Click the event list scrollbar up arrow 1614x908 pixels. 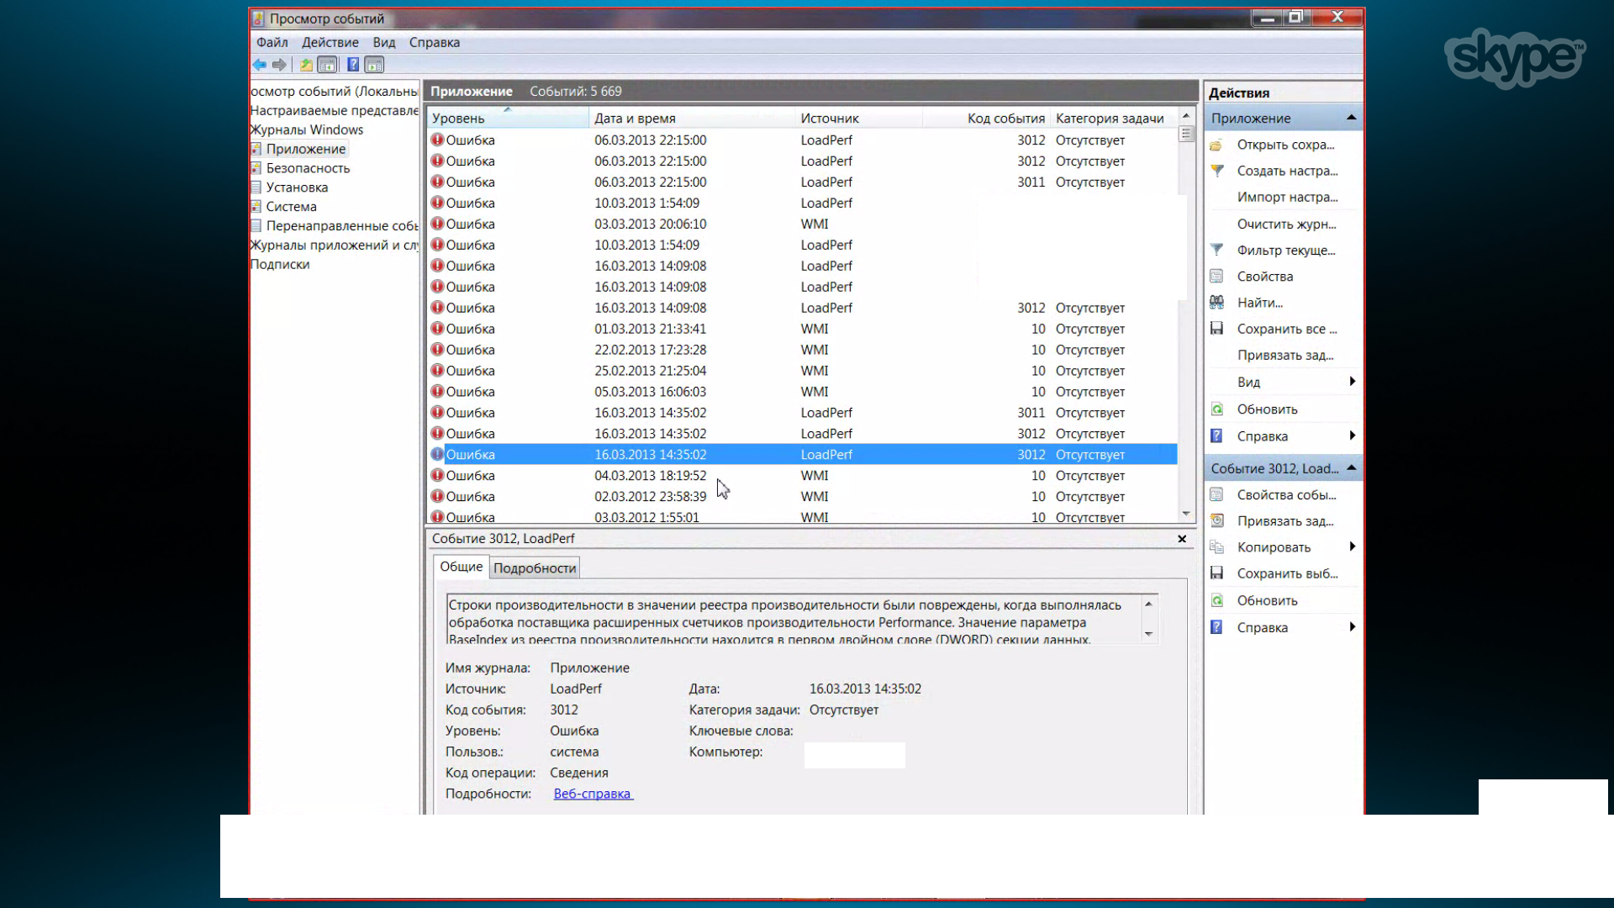[x=1186, y=116]
